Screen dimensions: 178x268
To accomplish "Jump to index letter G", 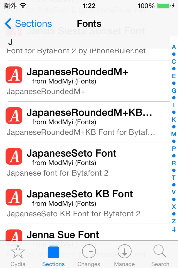I will tap(174, 90).
